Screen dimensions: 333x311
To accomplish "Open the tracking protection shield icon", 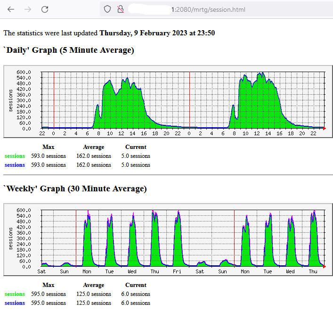I will coord(107,9).
